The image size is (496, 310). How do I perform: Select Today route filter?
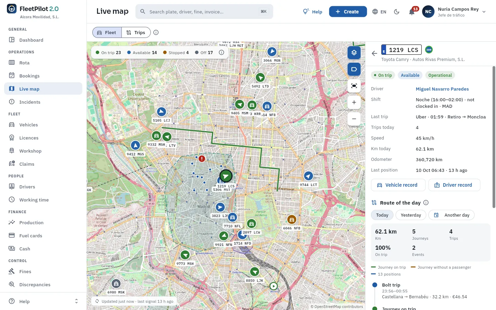coord(382,215)
